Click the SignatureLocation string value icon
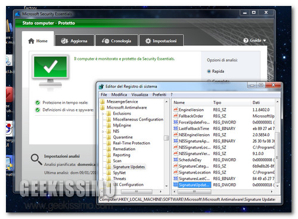 176,172
